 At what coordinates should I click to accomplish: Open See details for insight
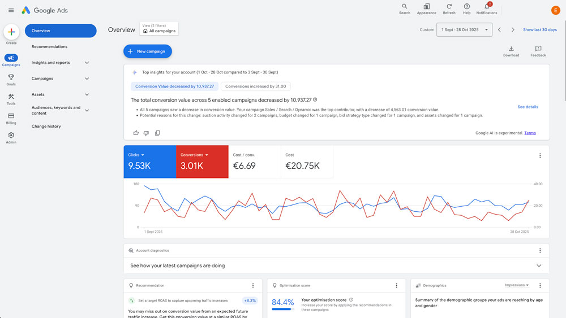pos(528,107)
